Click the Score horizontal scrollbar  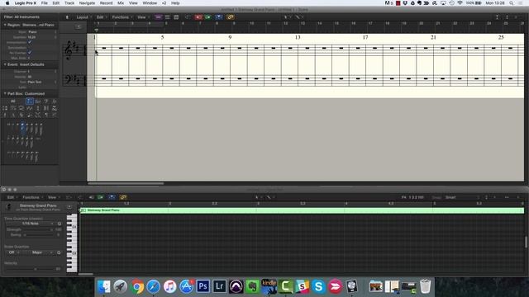coord(126,183)
